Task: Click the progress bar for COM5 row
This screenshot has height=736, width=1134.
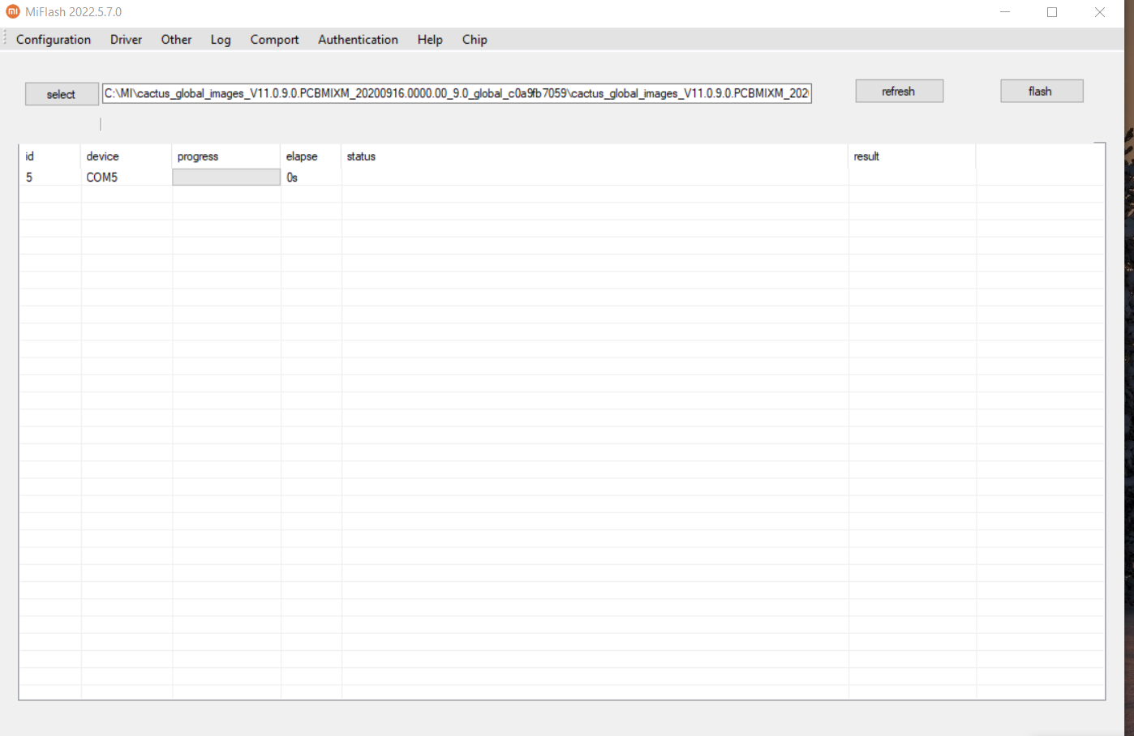Action: click(x=226, y=178)
